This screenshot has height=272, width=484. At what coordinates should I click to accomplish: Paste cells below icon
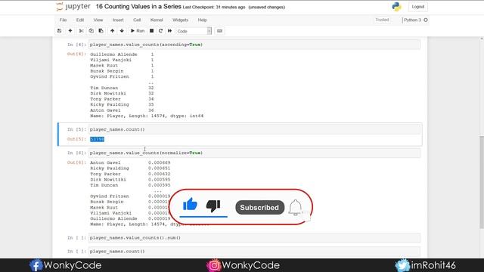[101, 31]
